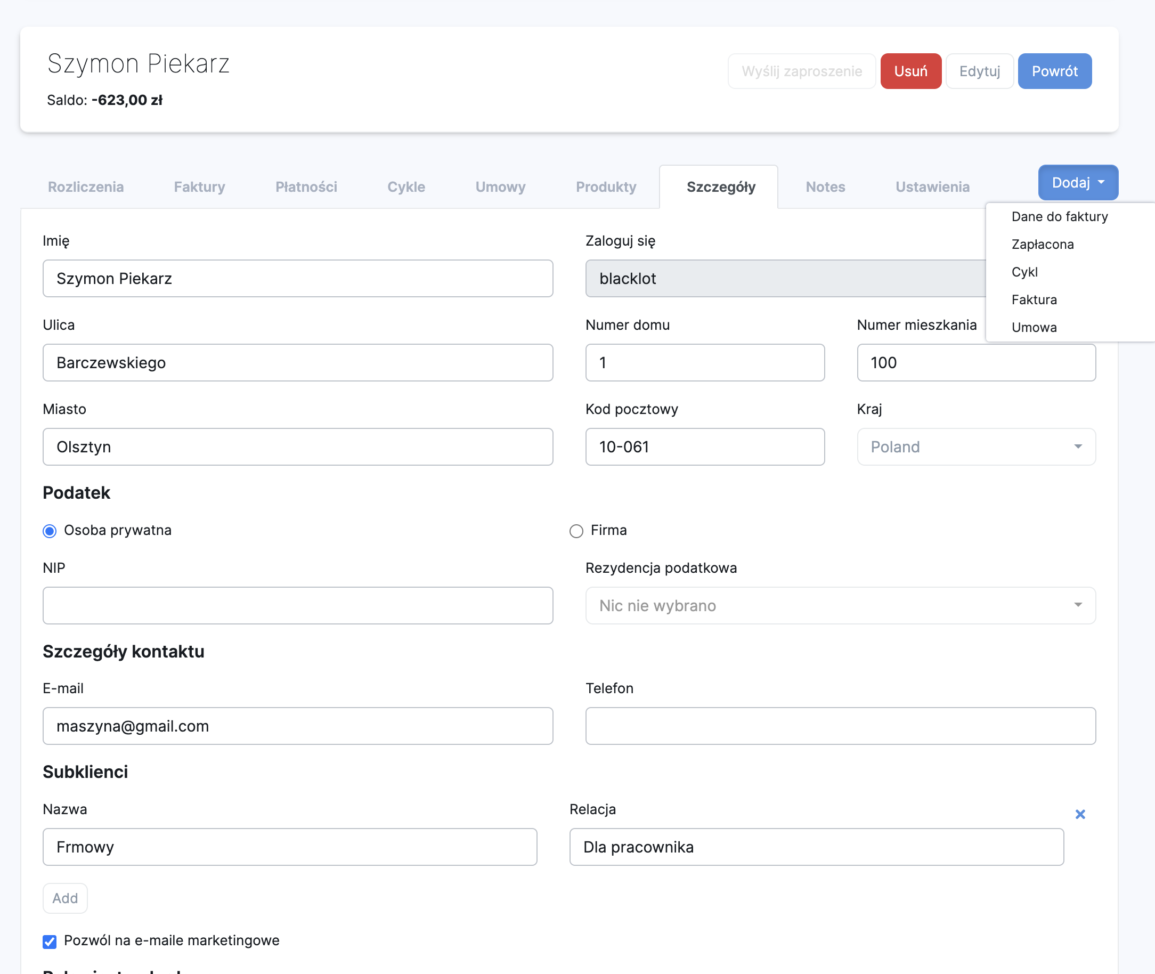Select Zapłacona from the Dodaj menu
This screenshot has height=974, width=1155.
tap(1042, 244)
